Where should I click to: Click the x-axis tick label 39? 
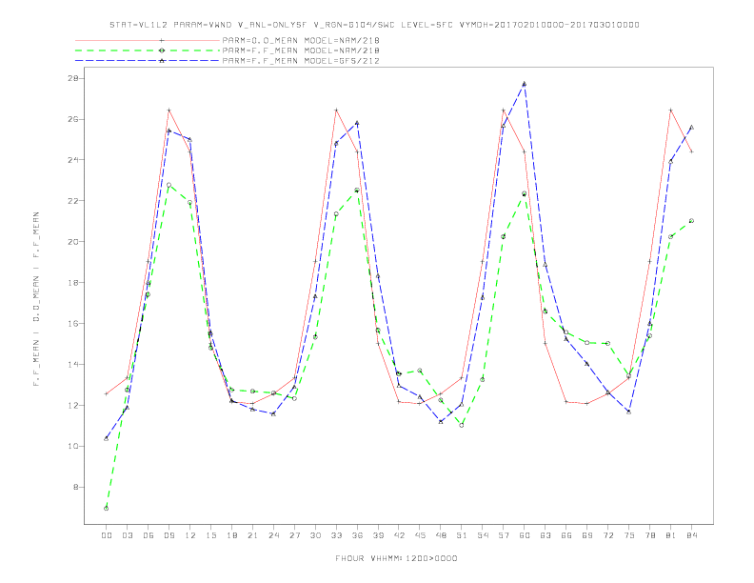tap(378, 535)
